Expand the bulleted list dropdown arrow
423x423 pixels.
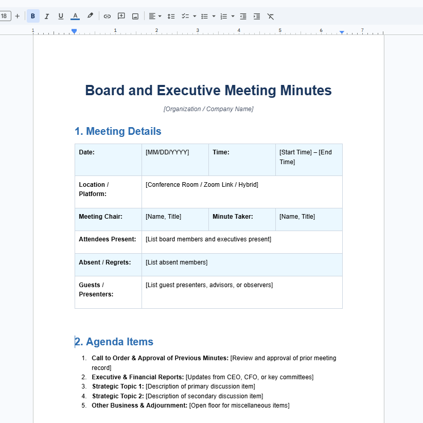(214, 16)
